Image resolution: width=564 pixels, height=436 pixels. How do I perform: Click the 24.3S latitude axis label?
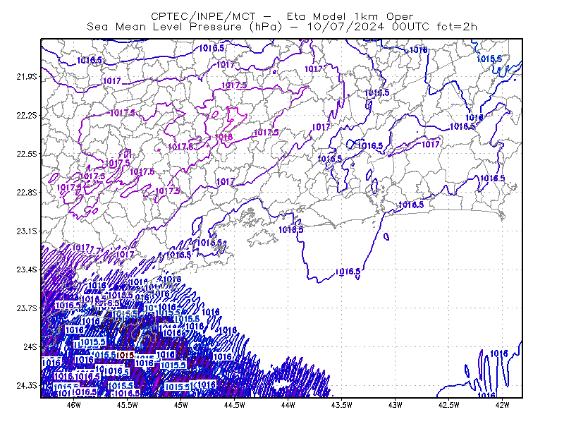click(x=27, y=385)
